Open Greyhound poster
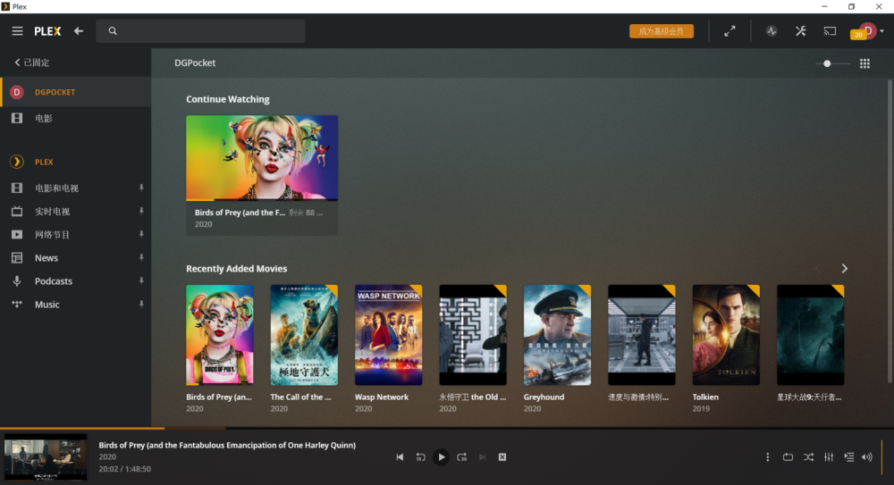The height and width of the screenshot is (485, 894). (x=557, y=335)
